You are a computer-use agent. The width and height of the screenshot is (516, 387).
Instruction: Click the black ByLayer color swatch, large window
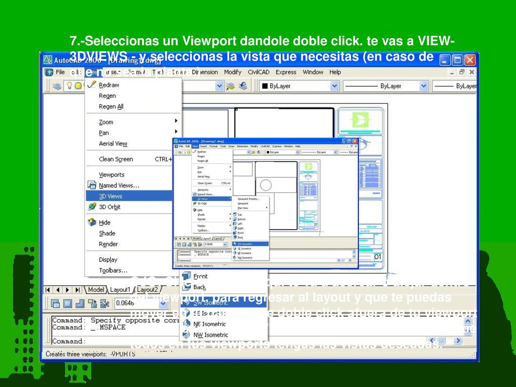(264, 86)
